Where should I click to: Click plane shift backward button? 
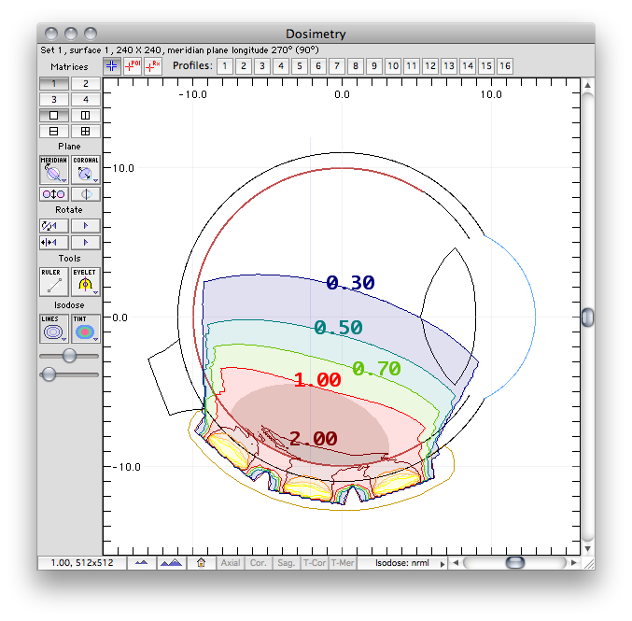pyautogui.click(x=53, y=243)
